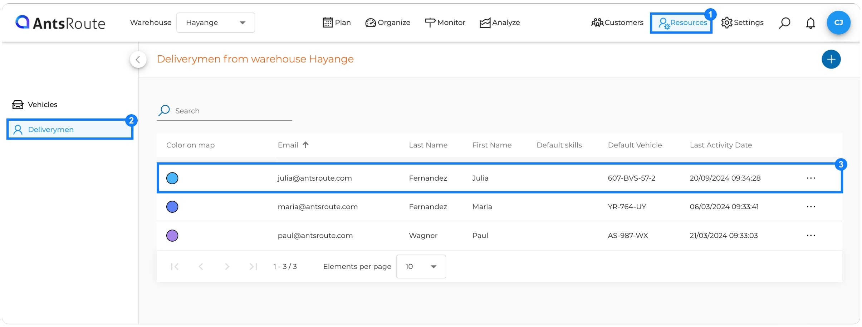Go to the next page
Image resolution: width=862 pixels, height=327 pixels.
point(227,266)
